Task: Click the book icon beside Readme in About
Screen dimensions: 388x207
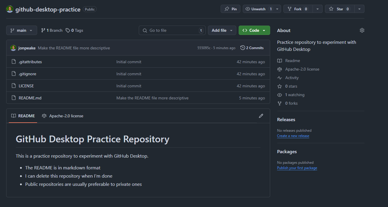Action: [x=280, y=61]
